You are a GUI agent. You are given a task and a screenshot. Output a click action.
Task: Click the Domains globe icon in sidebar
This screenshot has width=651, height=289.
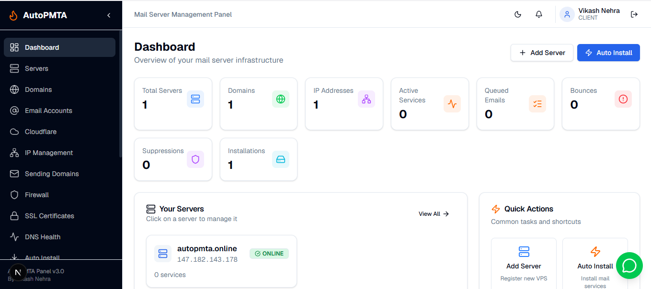tap(14, 89)
